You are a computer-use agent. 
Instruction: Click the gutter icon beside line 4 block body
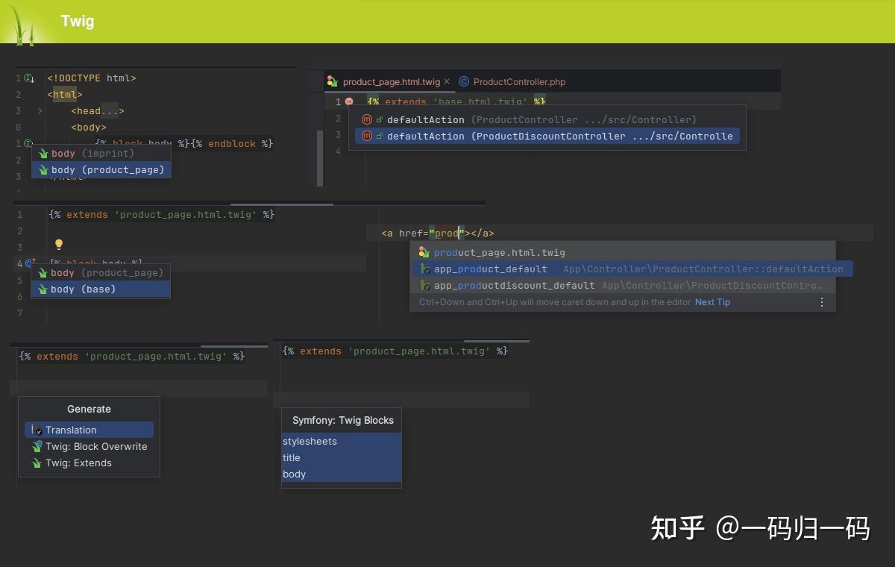31,263
